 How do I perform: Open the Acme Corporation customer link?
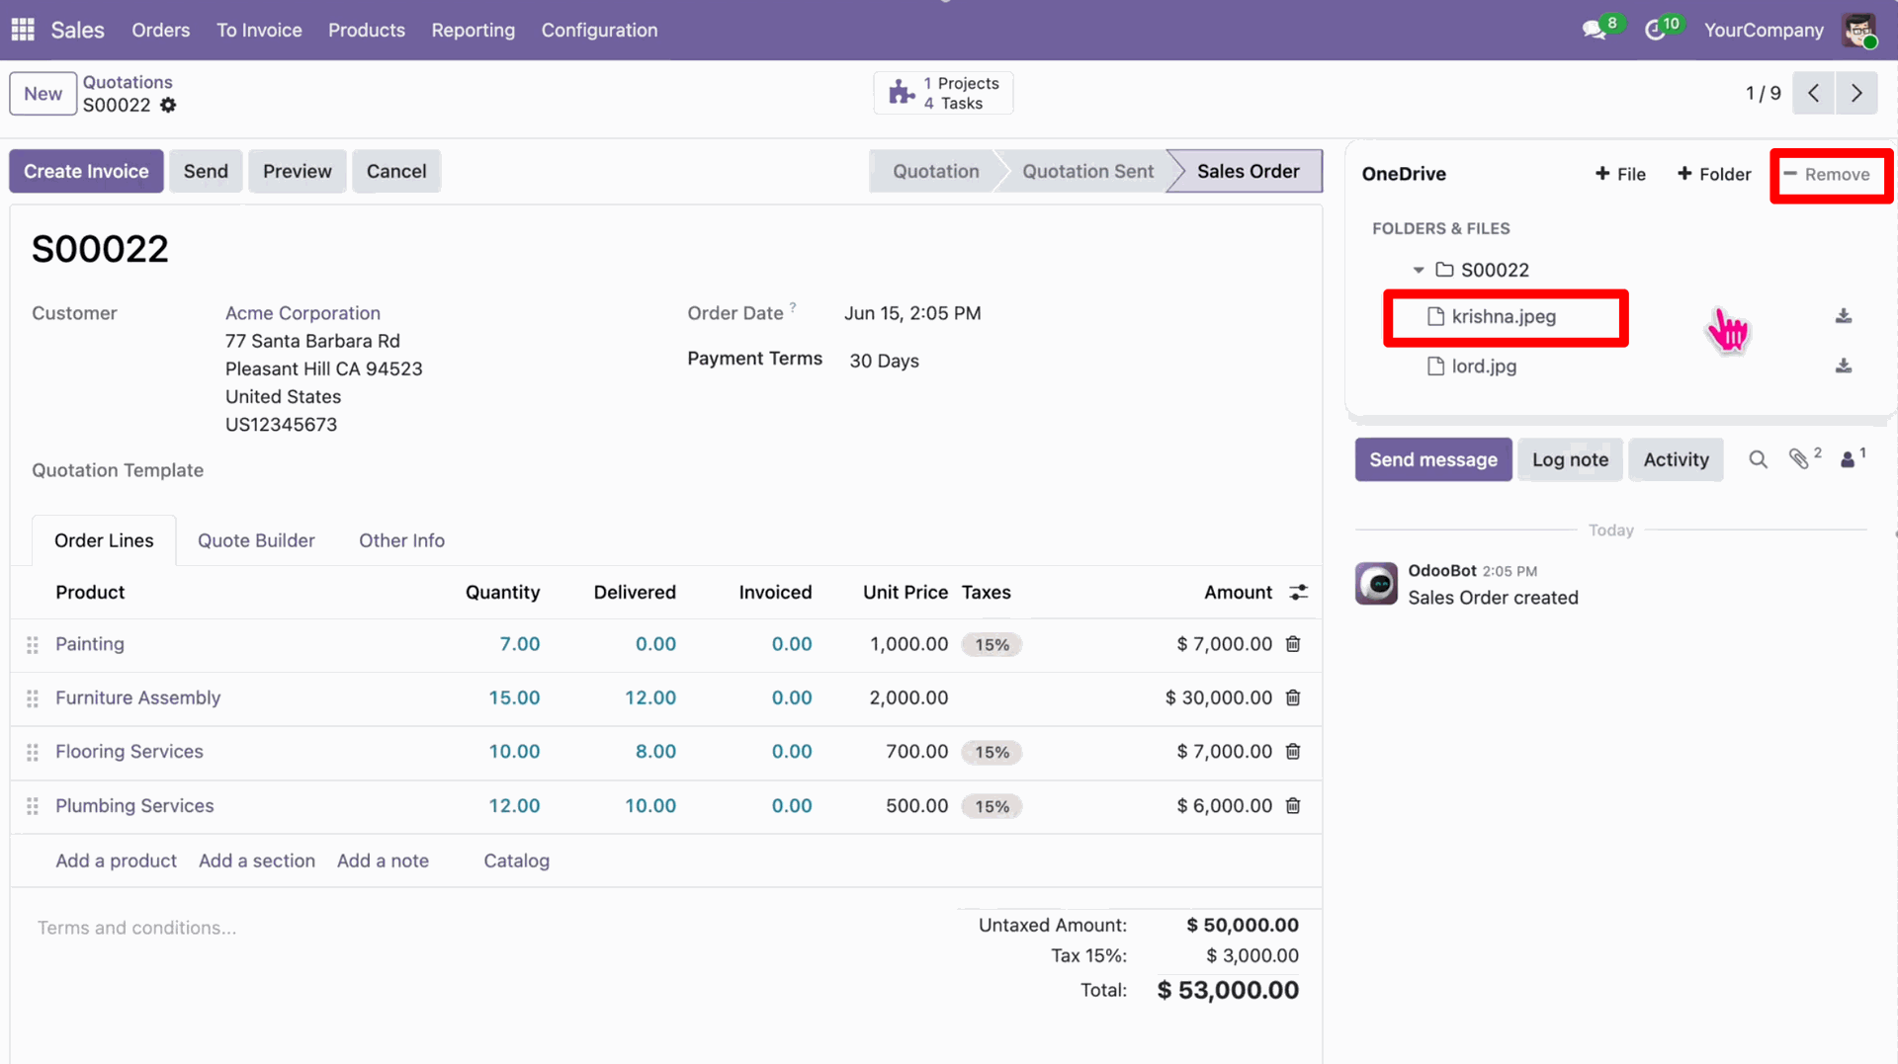[x=302, y=313]
